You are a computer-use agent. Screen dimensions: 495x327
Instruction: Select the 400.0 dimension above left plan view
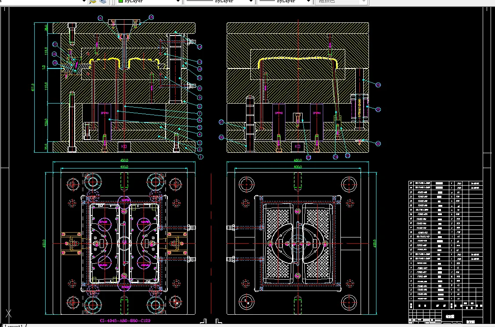tap(124, 167)
